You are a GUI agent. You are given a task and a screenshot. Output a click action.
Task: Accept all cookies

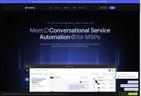[x=133, y=94]
